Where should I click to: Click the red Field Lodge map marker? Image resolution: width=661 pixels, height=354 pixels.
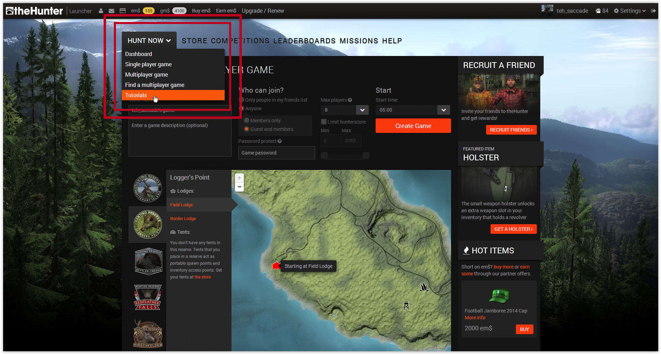[x=276, y=265]
